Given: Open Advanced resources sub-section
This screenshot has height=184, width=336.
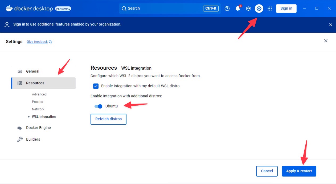Looking at the screenshot, I should (39, 94).
